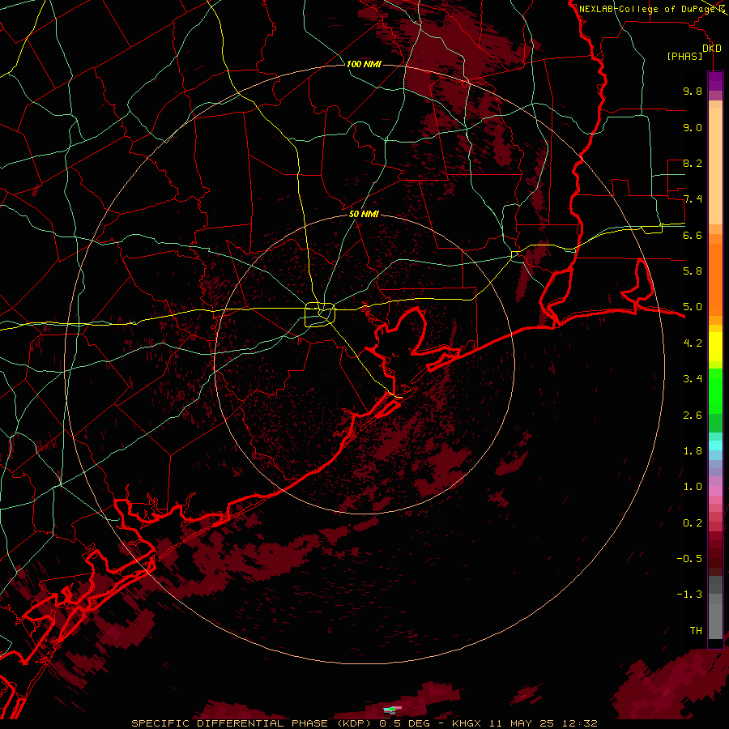Click the TH threshold label
The width and height of the screenshot is (729, 729).
coord(696,631)
